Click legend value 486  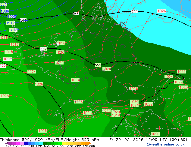coord(16,146)
